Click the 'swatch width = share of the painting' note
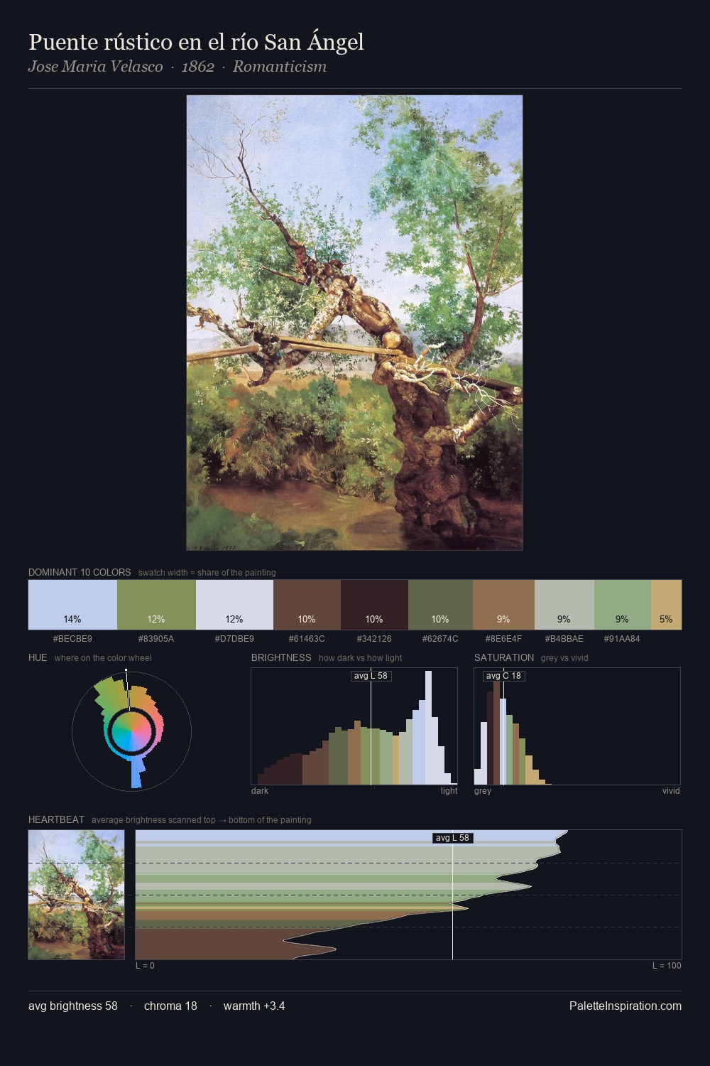Screen dimensions: 710x1066 pyautogui.click(x=207, y=573)
